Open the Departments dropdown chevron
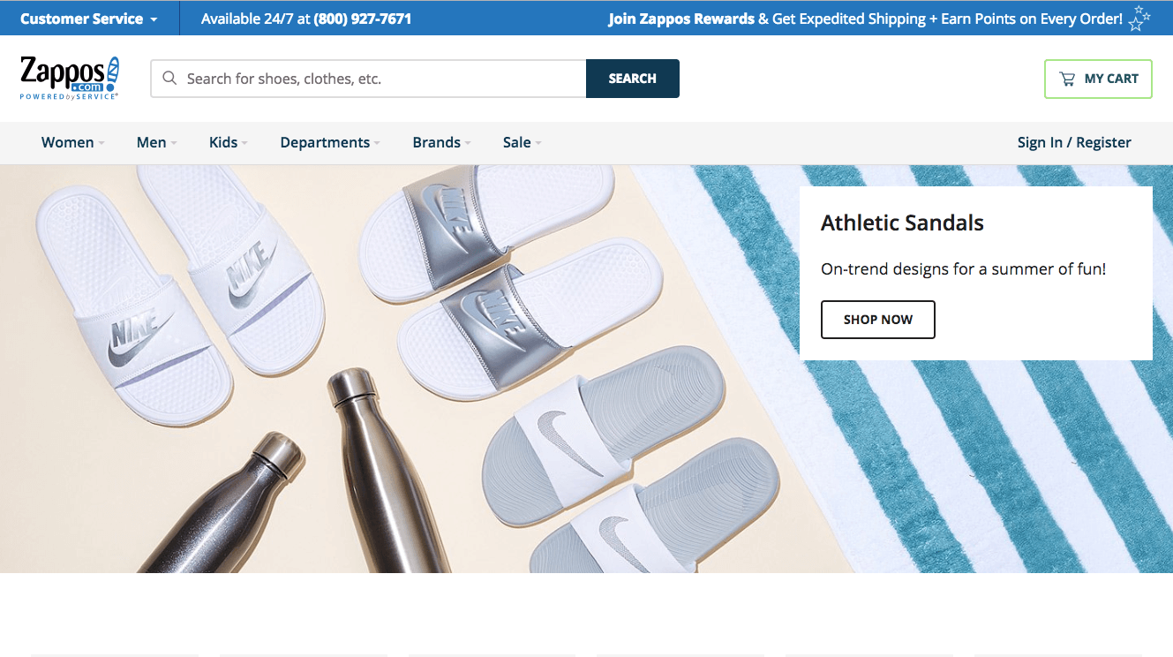 pyautogui.click(x=378, y=143)
